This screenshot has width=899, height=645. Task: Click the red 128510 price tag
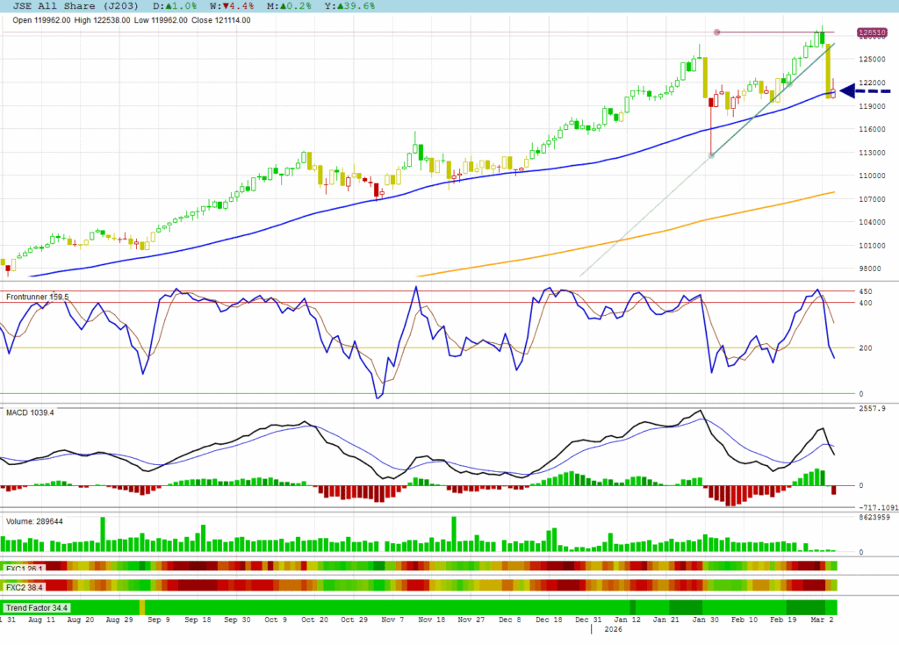pyautogui.click(x=870, y=33)
